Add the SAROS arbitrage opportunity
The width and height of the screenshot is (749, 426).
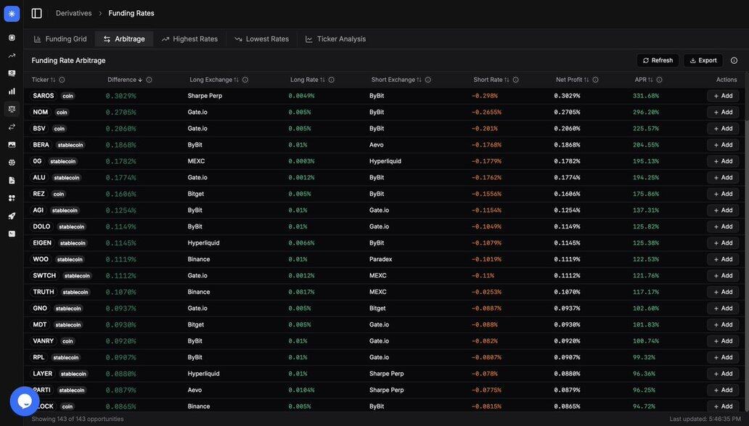tap(722, 96)
